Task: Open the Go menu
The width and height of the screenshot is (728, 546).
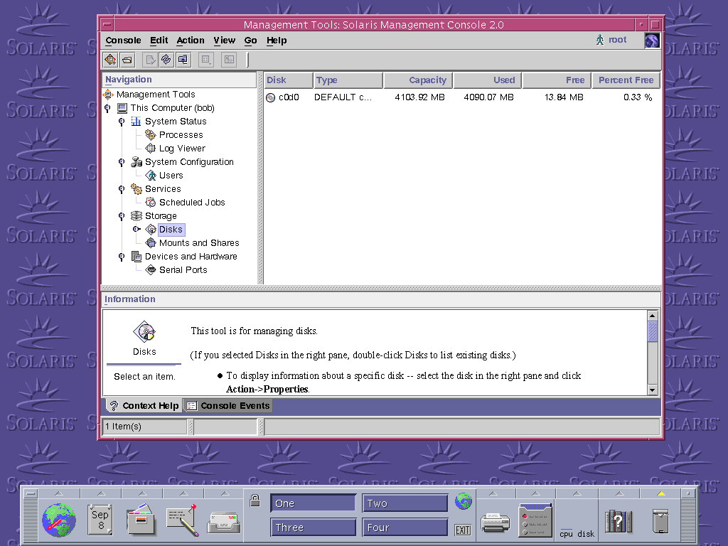Action: point(251,41)
